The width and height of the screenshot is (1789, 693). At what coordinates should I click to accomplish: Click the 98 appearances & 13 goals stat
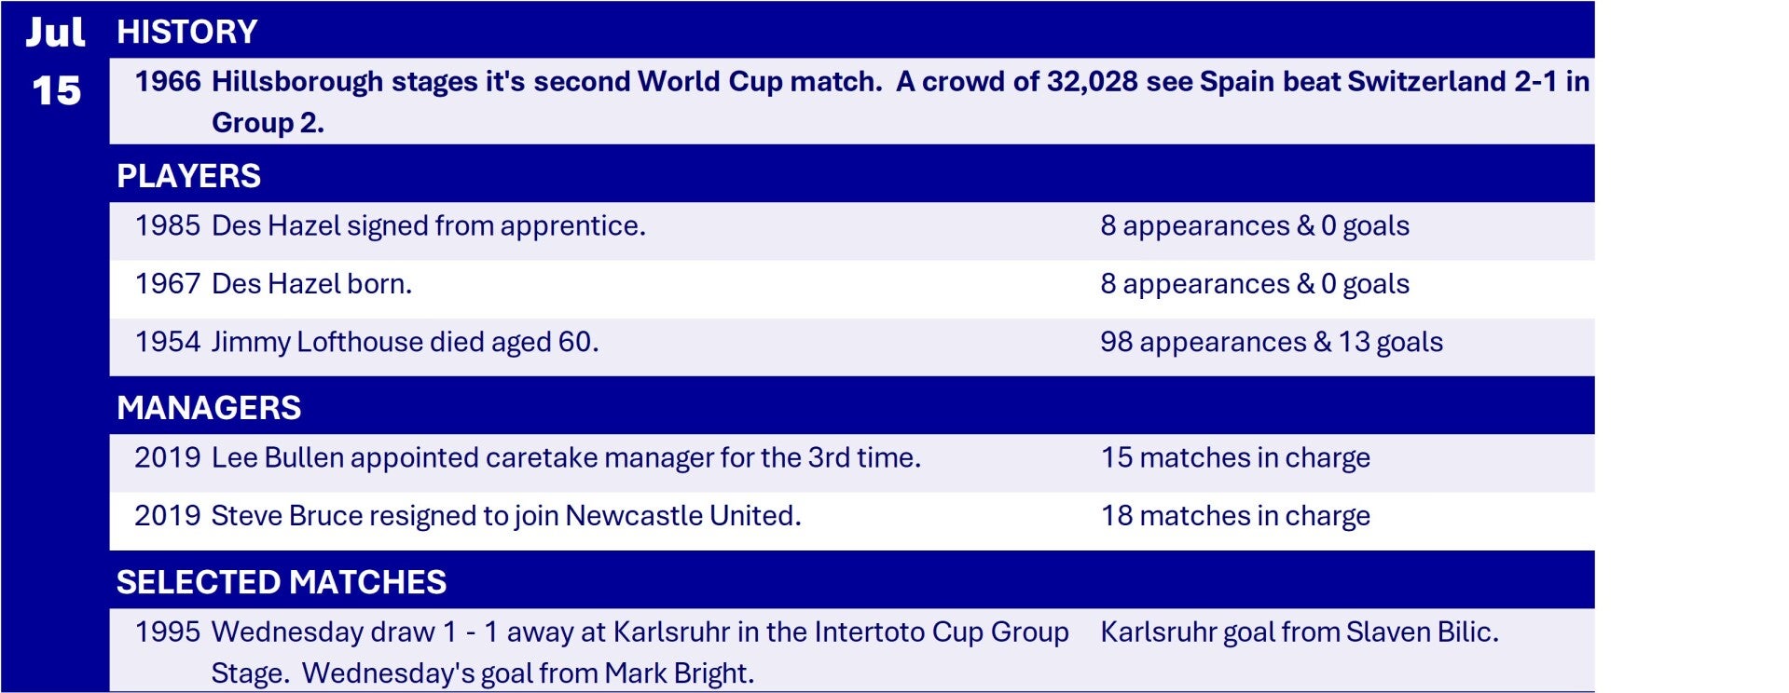[1271, 342]
